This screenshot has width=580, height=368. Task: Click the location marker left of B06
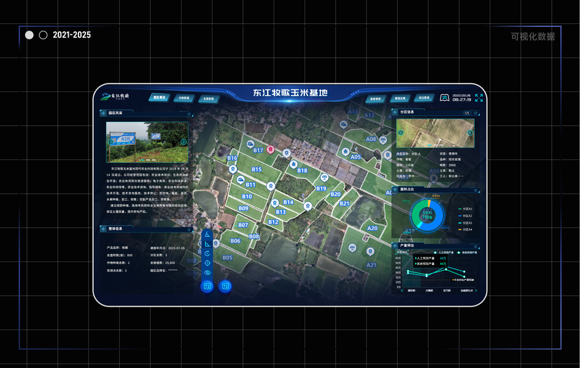pos(216,243)
